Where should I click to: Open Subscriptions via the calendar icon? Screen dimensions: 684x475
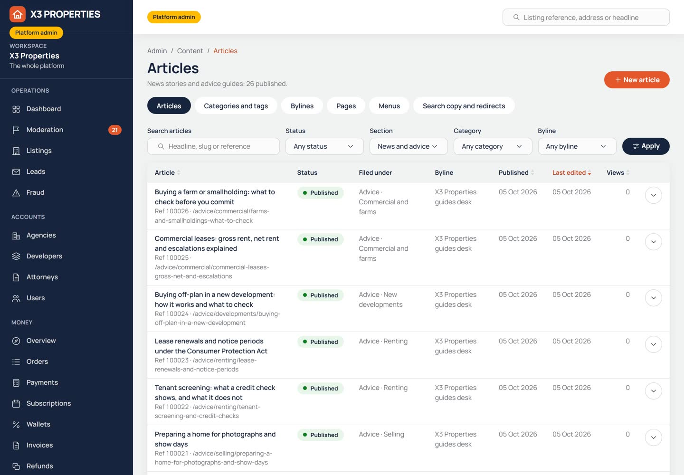coord(16,404)
